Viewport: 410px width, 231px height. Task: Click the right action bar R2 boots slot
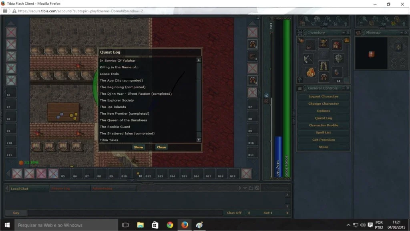coord(252,44)
